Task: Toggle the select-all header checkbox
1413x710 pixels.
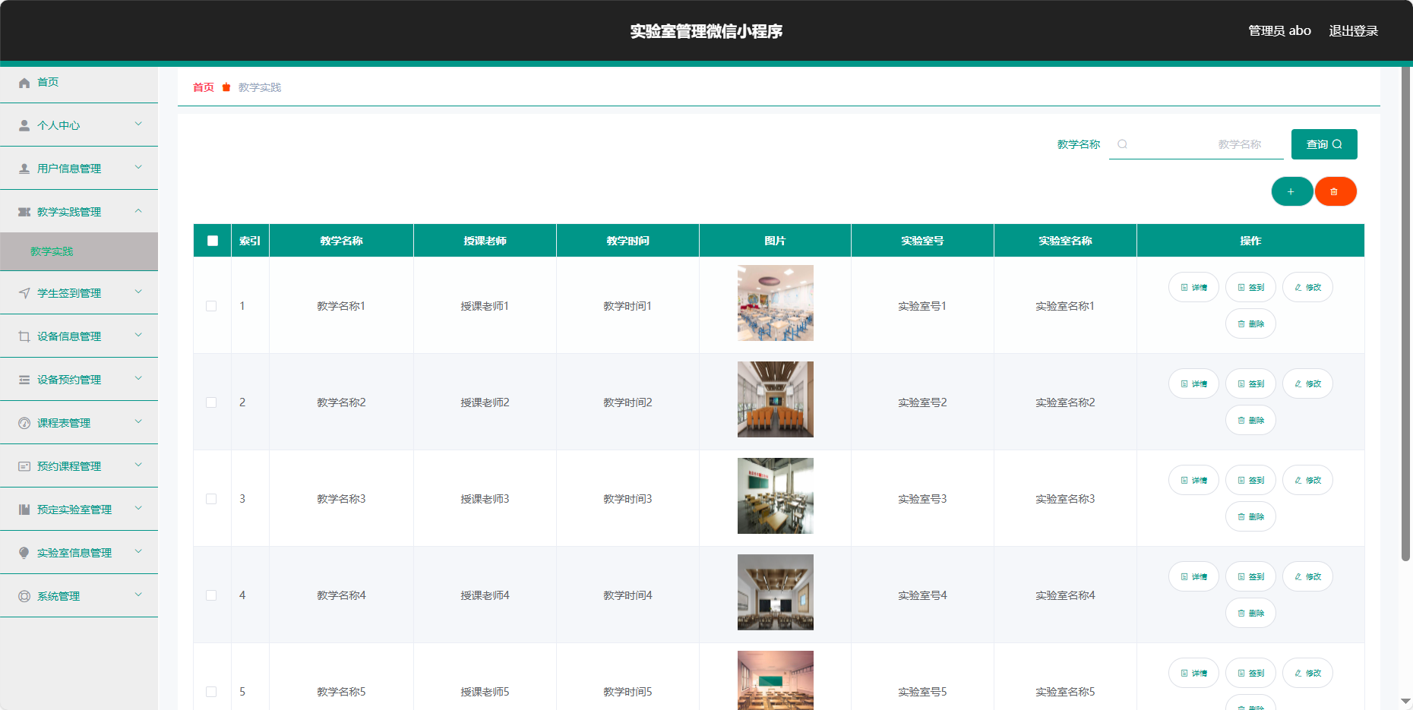Action: tap(213, 241)
